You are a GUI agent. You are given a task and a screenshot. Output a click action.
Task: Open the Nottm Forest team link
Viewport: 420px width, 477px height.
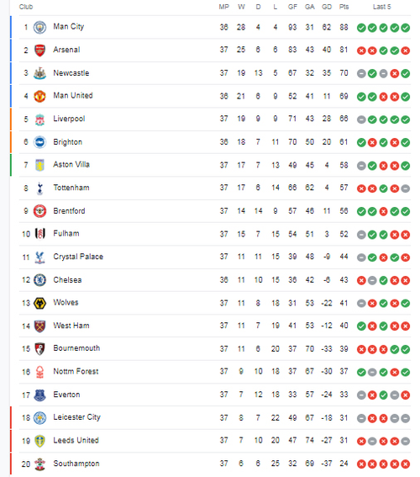(x=76, y=372)
